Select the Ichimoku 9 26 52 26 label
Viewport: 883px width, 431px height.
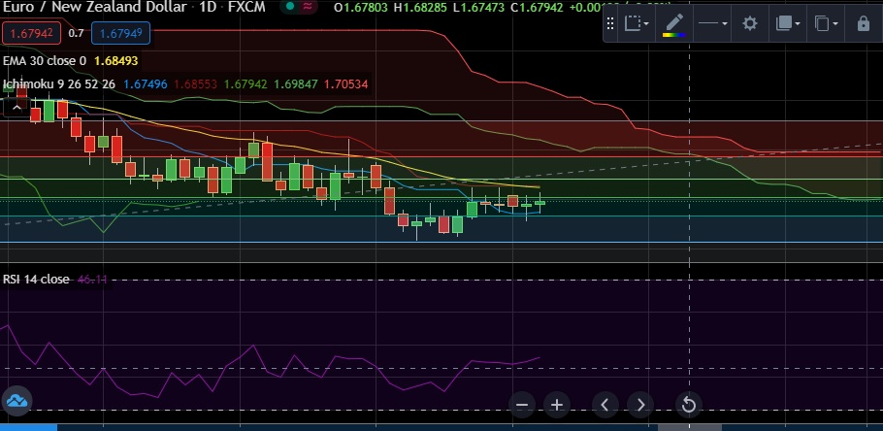click(58, 84)
